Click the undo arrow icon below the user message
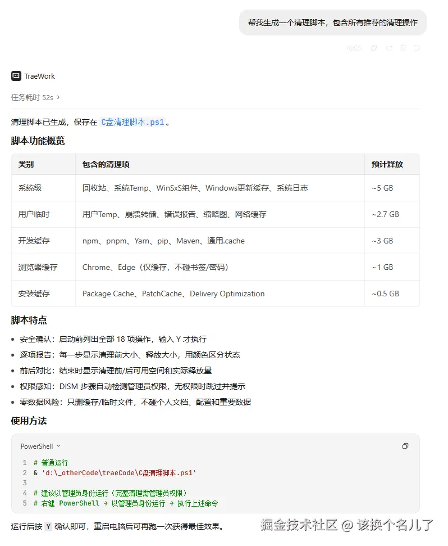 click(417, 48)
